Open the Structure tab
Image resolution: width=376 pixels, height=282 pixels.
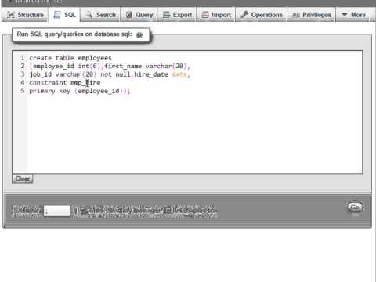point(25,15)
